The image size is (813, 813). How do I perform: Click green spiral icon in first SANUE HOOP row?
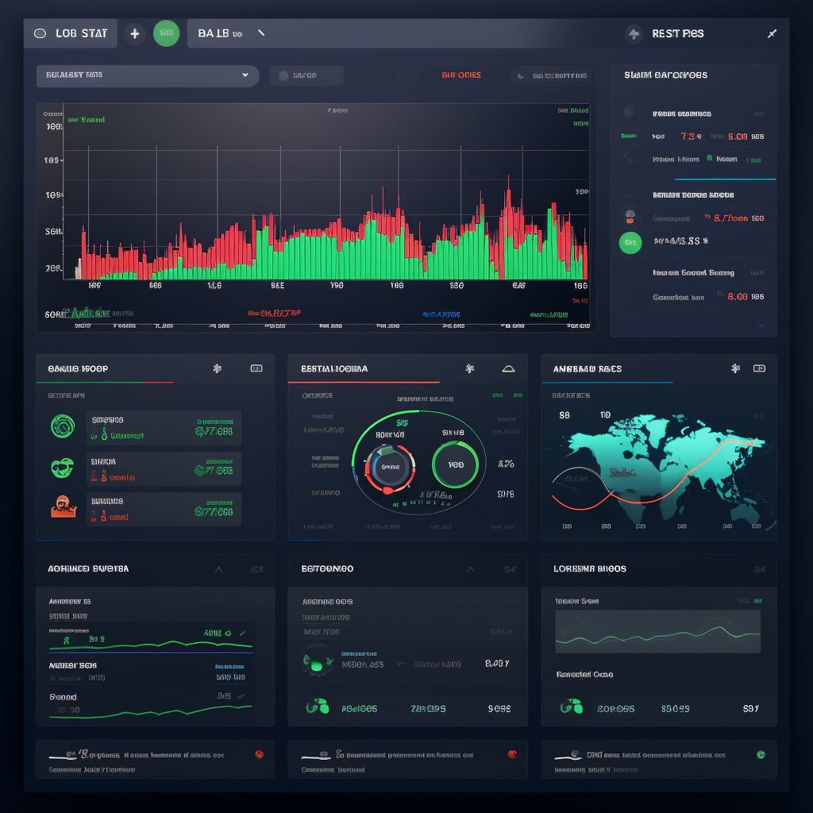pyautogui.click(x=63, y=426)
